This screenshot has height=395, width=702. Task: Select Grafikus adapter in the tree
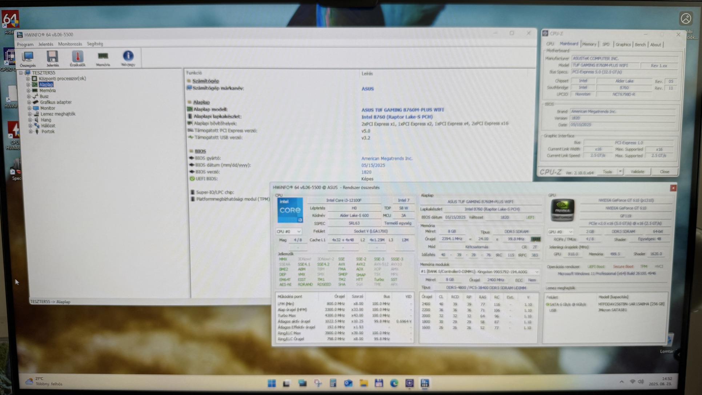(x=56, y=102)
